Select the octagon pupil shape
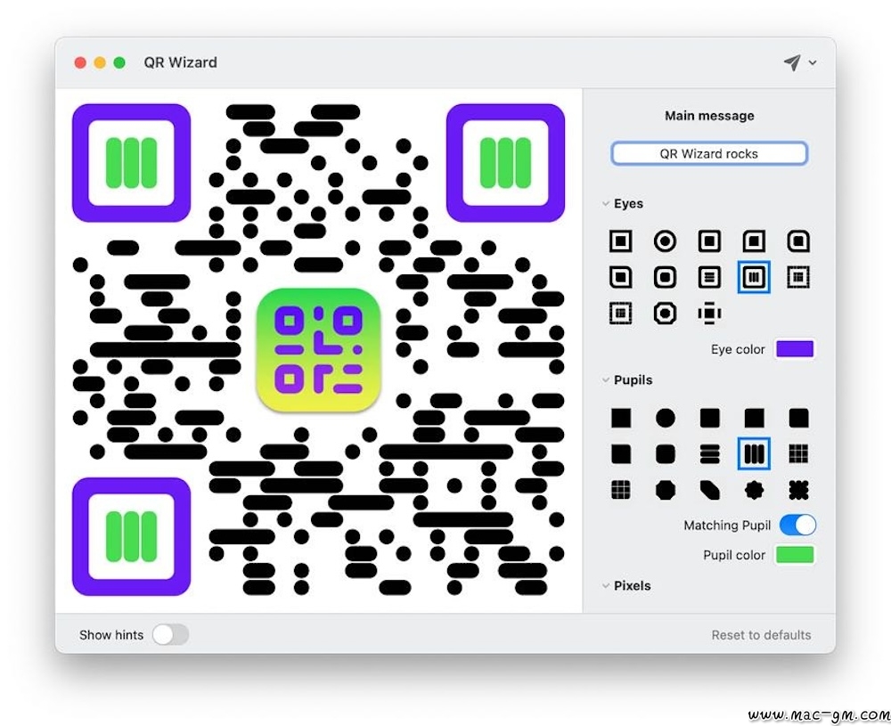The width and height of the screenshot is (891, 726). coord(665,490)
